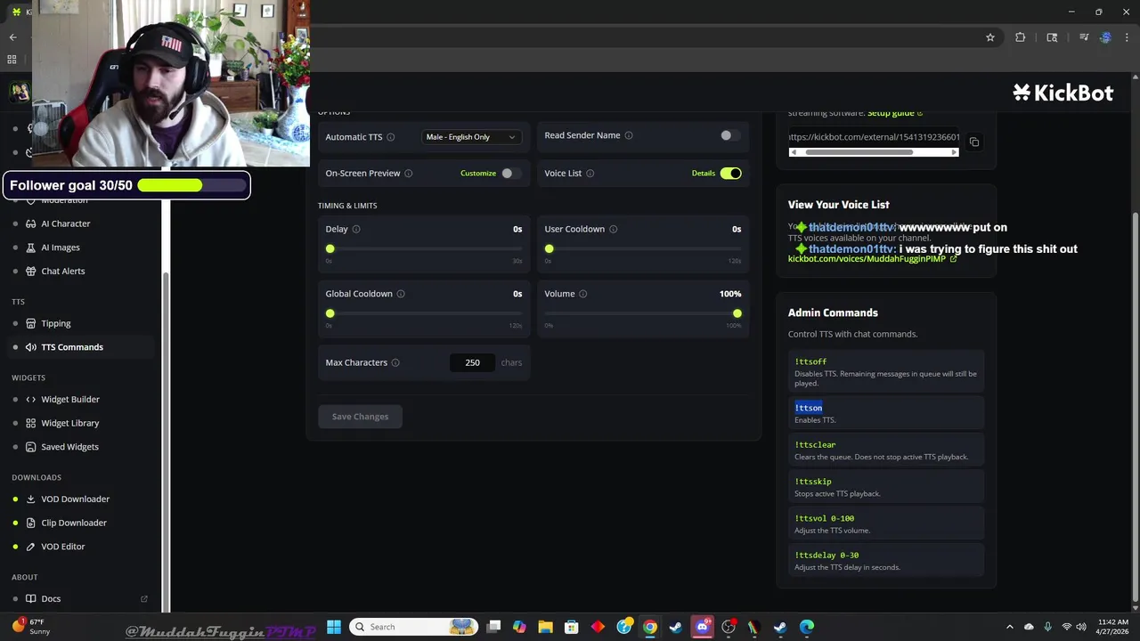1140x641 pixels.
Task: Click the Save Changes button
Action: [x=360, y=417]
